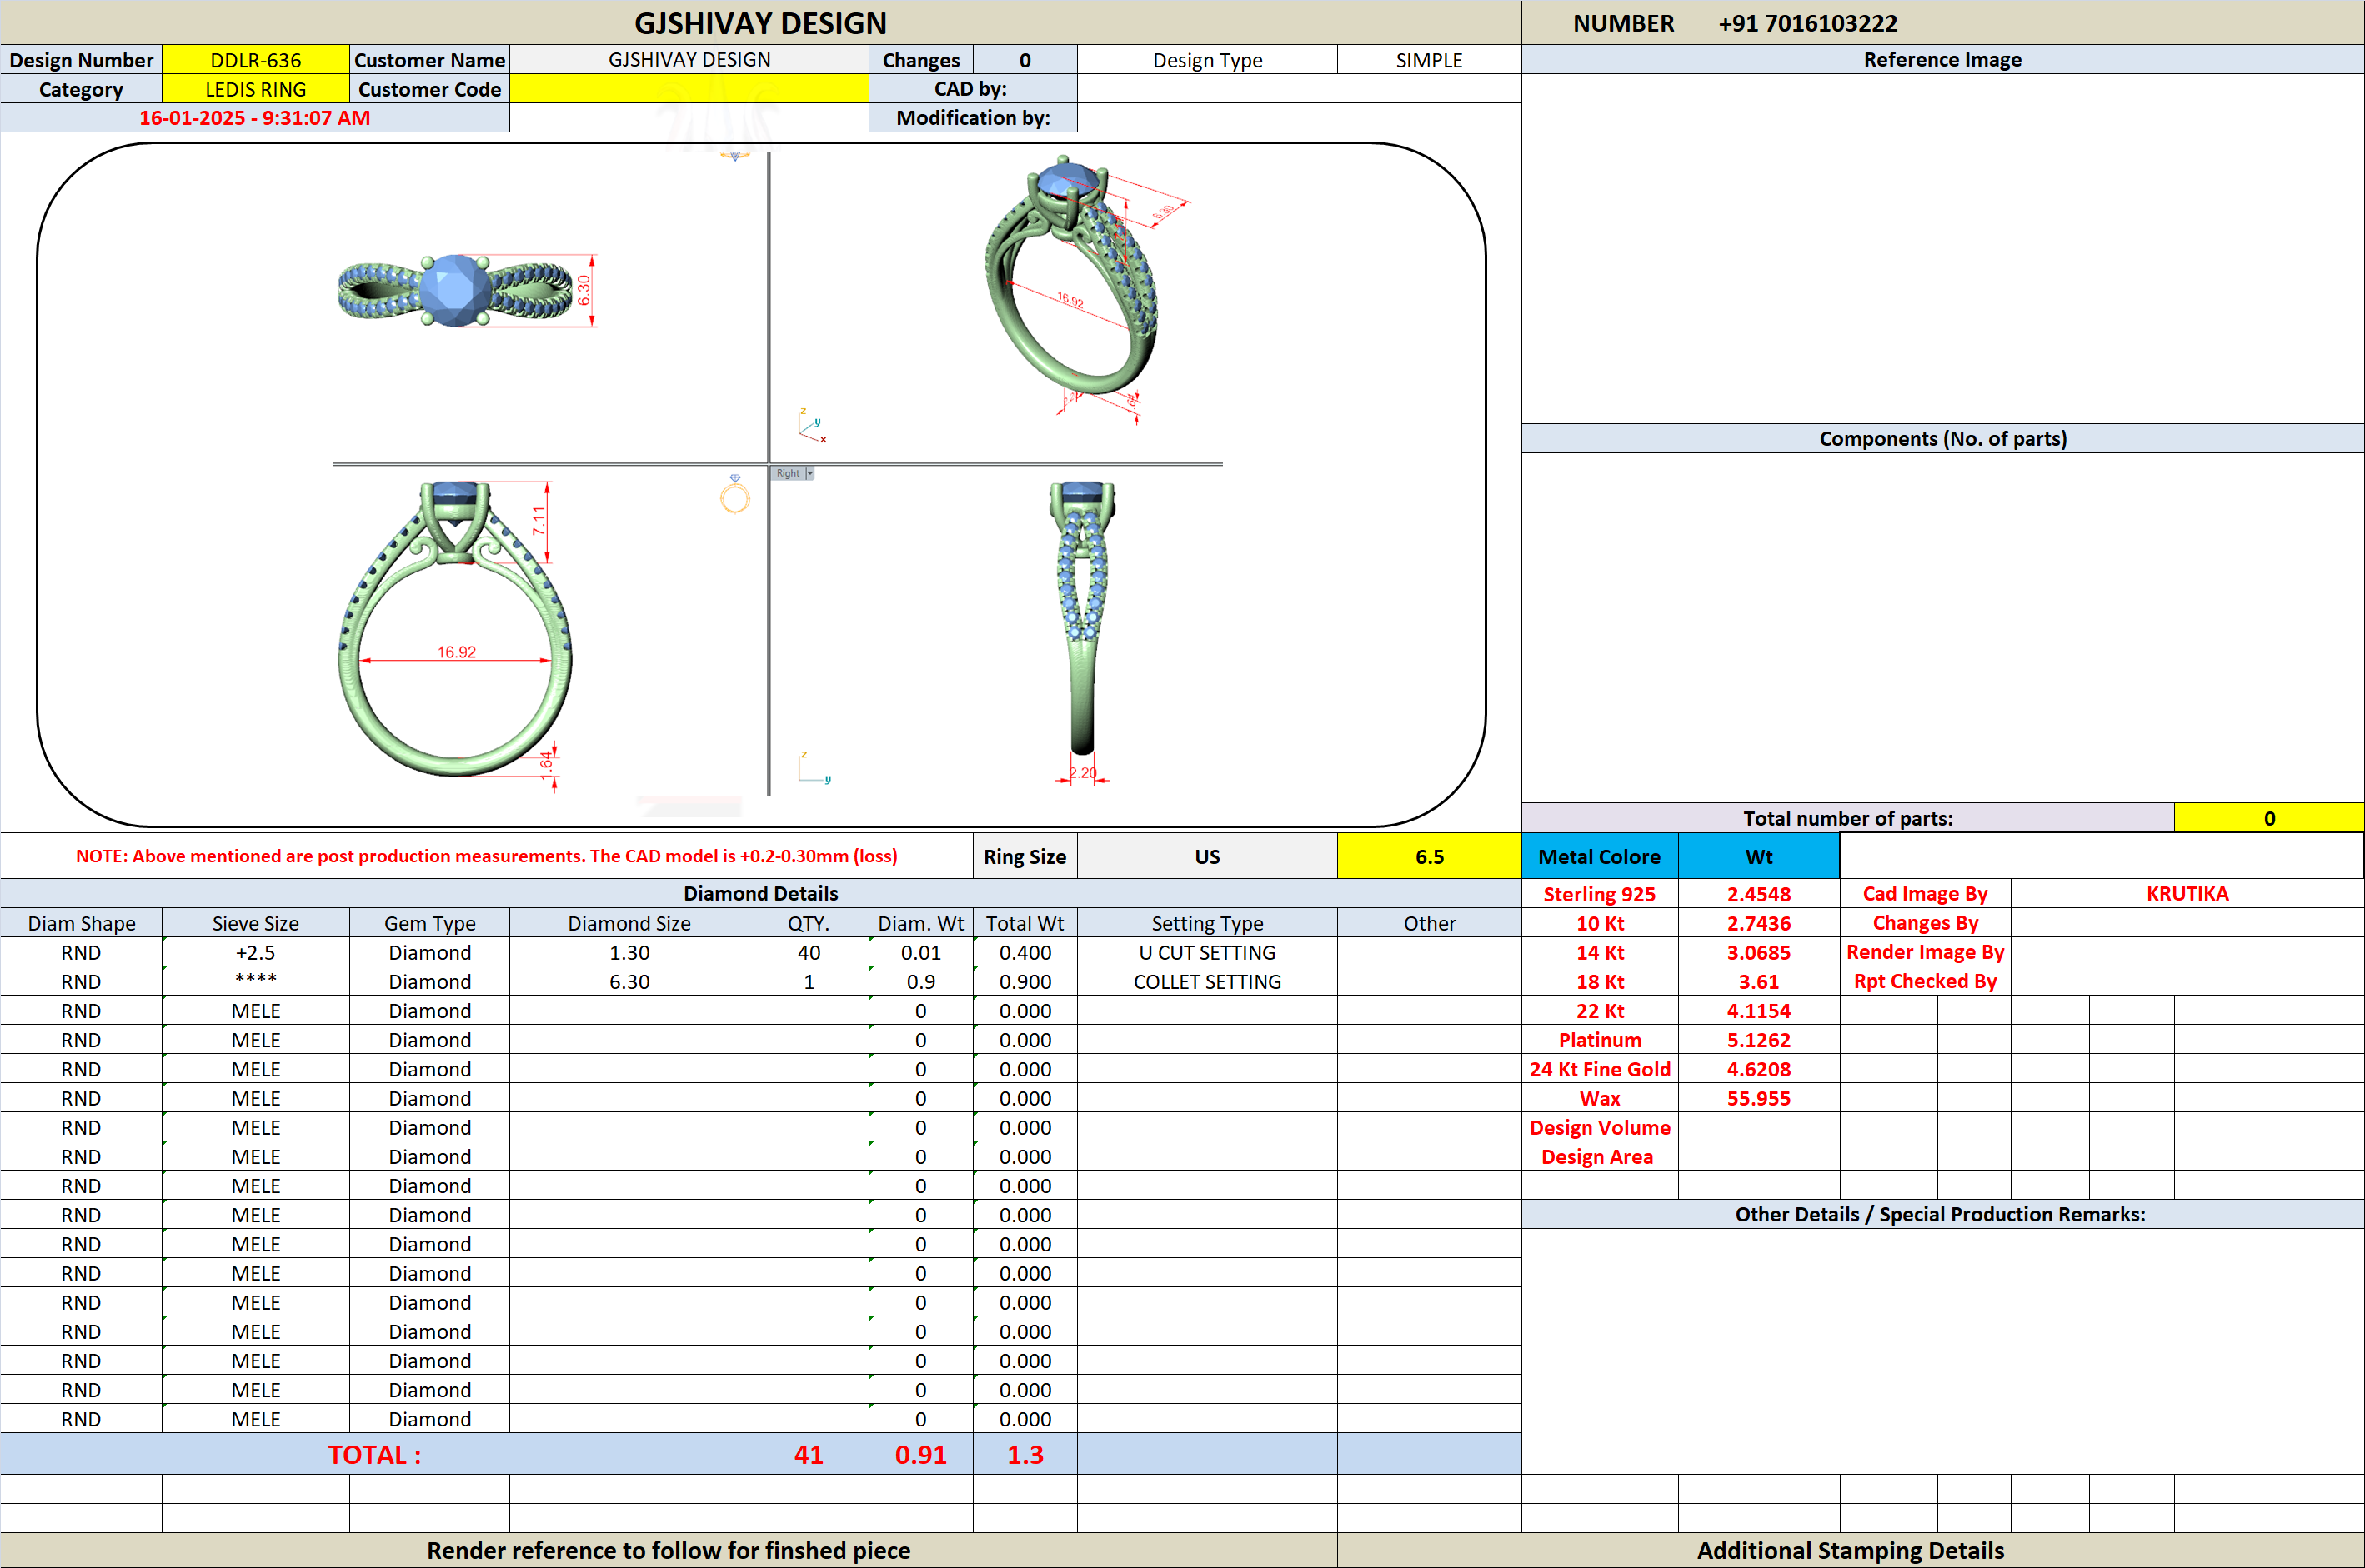Click the U CUT SETTING cell
Image resolution: width=2365 pixels, height=1568 pixels.
1206,952
